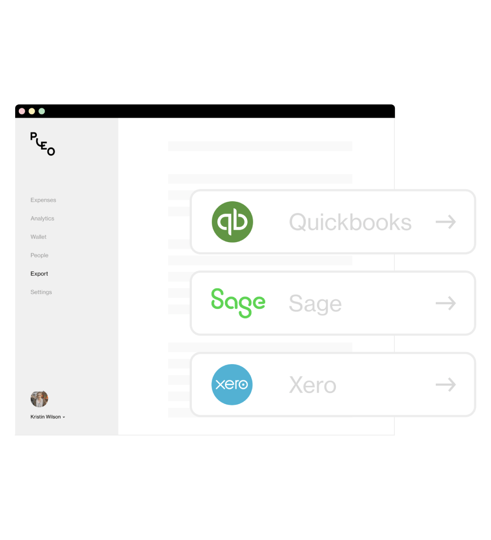Image resolution: width=491 pixels, height=540 pixels.
Task: Select People in the sidebar
Action: (x=39, y=255)
